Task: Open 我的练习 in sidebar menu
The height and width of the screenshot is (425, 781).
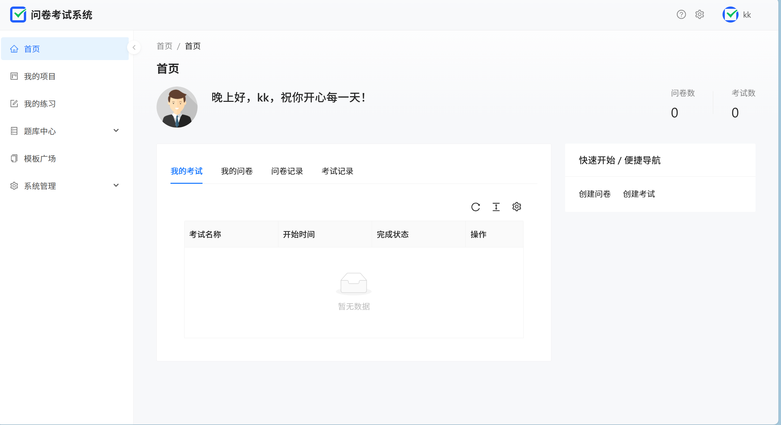Action: (x=40, y=104)
